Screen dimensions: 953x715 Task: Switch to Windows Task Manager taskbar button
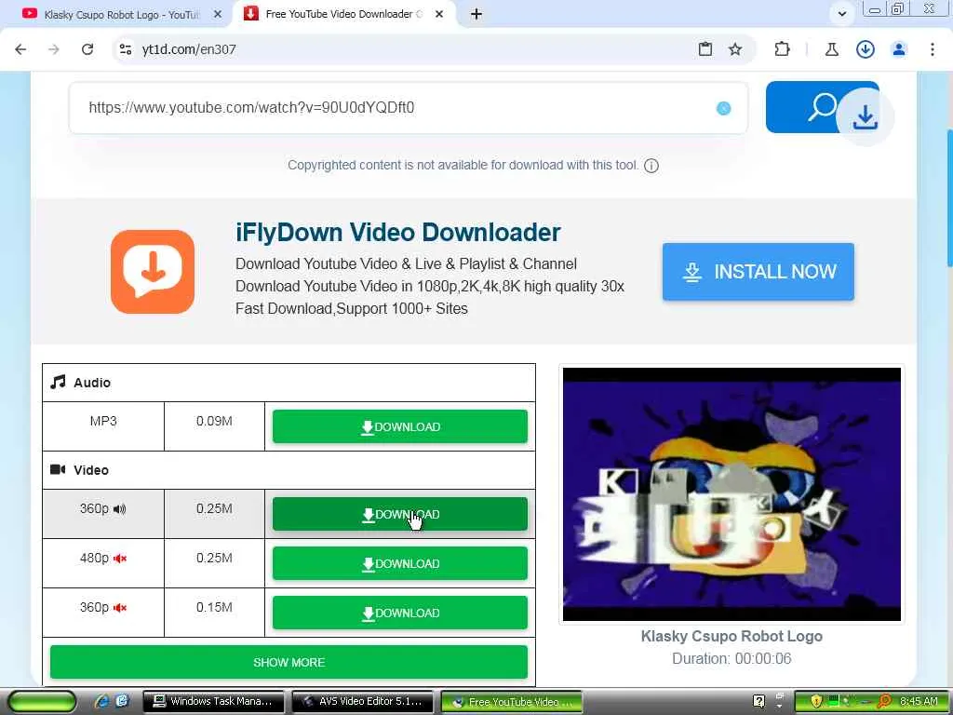pos(214,702)
